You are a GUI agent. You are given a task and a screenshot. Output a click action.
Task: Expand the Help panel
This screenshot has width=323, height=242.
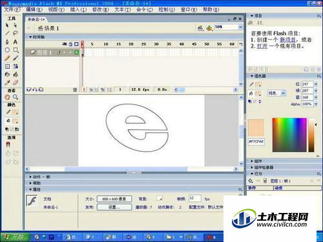[30, 183]
